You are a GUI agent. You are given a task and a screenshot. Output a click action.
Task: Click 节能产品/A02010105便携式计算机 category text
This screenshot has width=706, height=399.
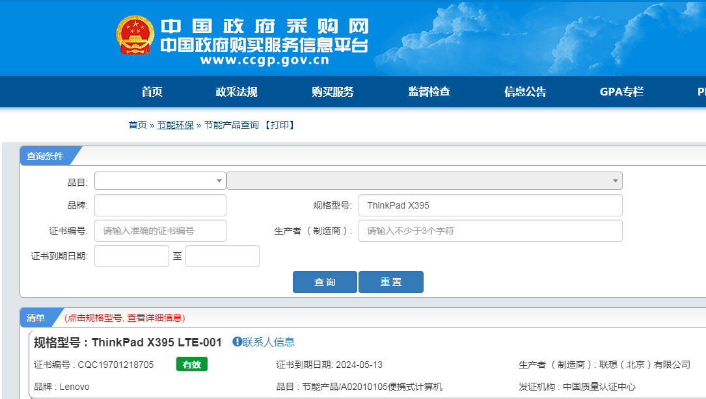pyautogui.click(x=372, y=387)
